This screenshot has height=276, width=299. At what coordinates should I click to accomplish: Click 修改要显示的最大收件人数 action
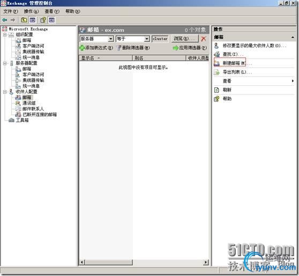(x=254, y=46)
